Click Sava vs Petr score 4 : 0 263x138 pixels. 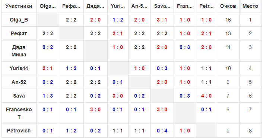[206, 96]
